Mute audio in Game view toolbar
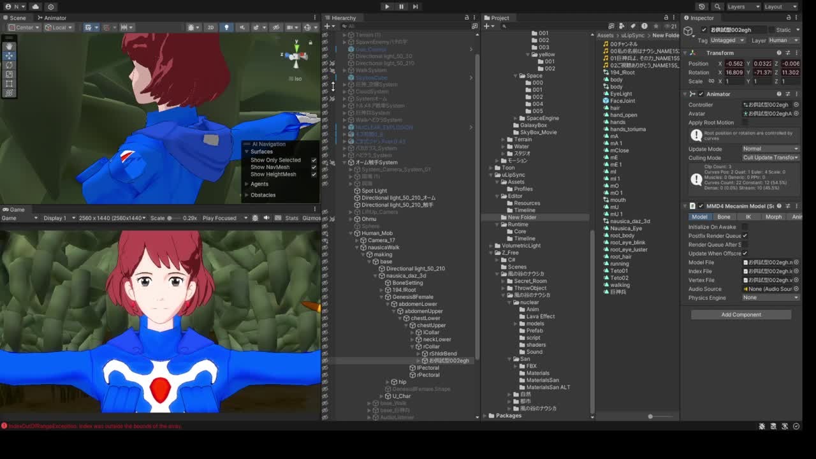816x459 pixels. click(266, 218)
